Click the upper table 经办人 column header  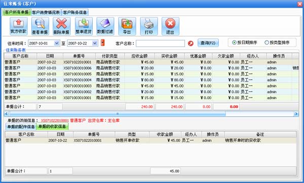click(x=253, y=56)
